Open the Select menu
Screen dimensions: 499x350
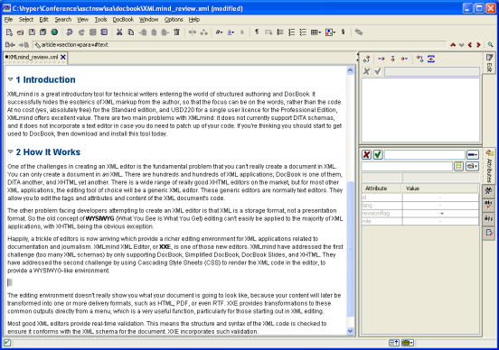tap(26, 20)
